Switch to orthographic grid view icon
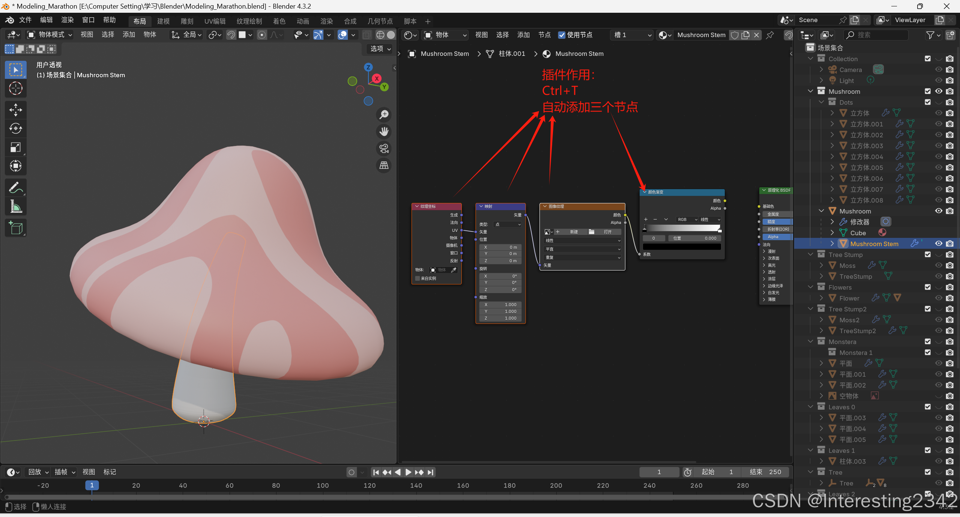The image size is (960, 517). pos(384,165)
